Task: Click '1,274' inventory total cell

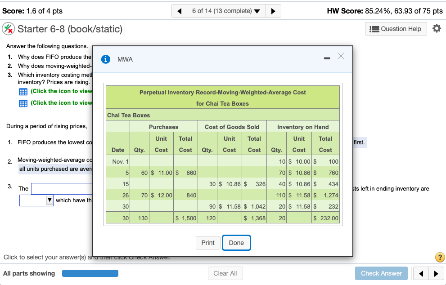Action: tap(325, 196)
